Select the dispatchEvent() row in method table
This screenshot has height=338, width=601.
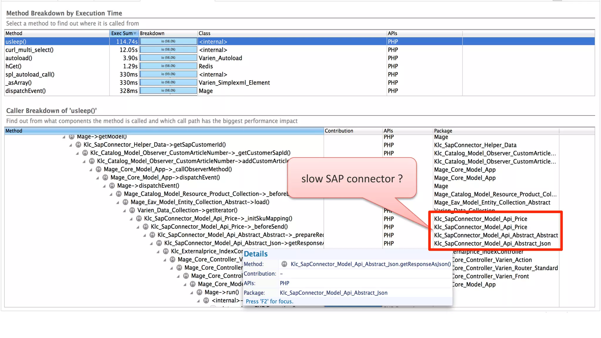[299, 91]
